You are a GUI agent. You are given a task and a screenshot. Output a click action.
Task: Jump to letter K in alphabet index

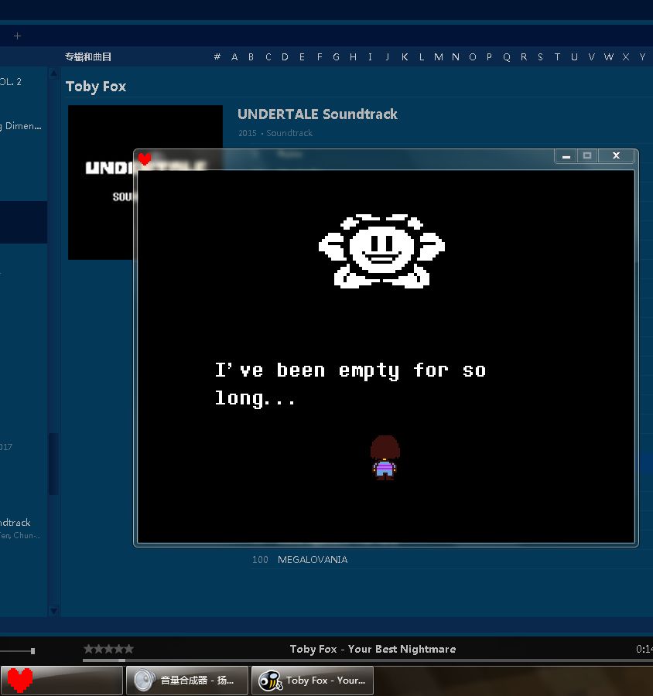click(x=405, y=56)
